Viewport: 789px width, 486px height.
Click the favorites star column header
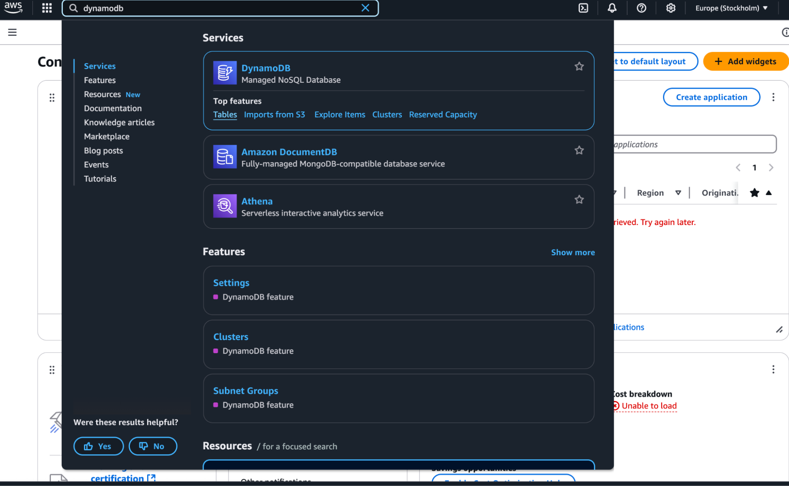pyautogui.click(x=754, y=193)
